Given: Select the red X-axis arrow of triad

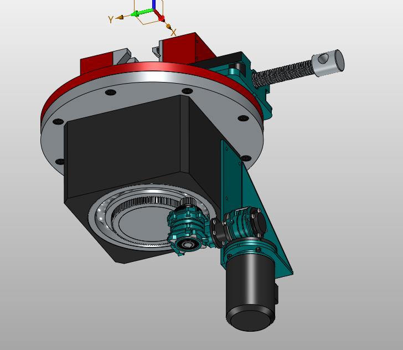Looking at the screenshot, I should coord(159,16).
